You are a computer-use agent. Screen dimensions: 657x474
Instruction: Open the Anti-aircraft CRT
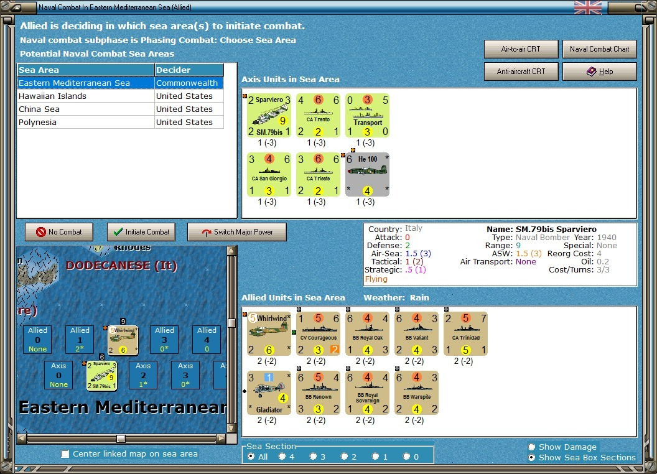point(521,72)
